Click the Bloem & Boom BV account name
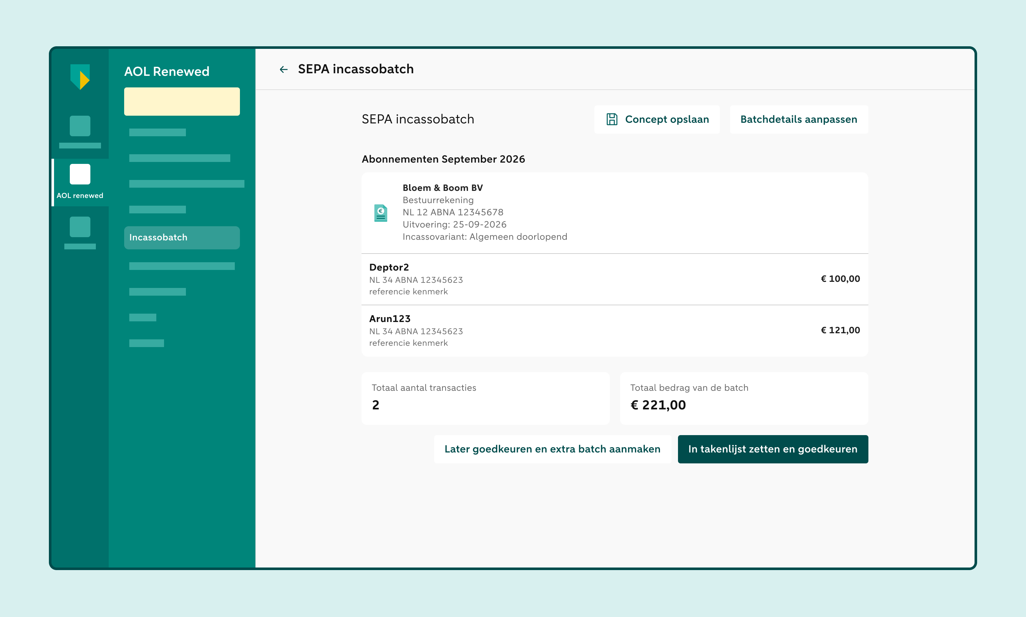1026x617 pixels. click(x=443, y=188)
